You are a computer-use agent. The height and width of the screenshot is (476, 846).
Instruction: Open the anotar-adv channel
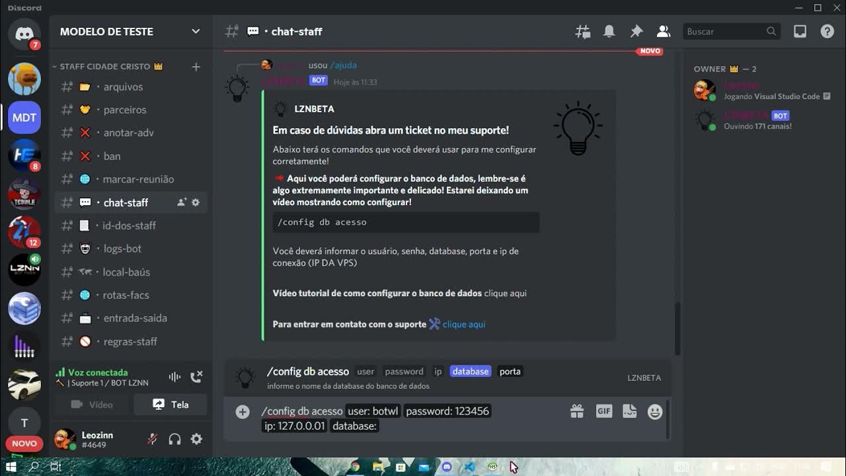click(x=131, y=133)
